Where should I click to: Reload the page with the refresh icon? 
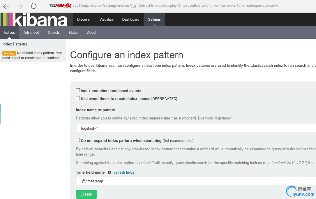pyautogui.click(x=34, y=6)
